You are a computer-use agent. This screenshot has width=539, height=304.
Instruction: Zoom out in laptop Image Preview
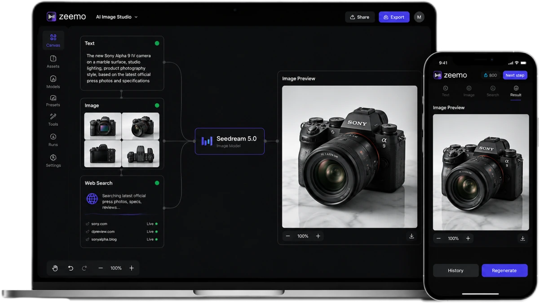click(x=288, y=236)
